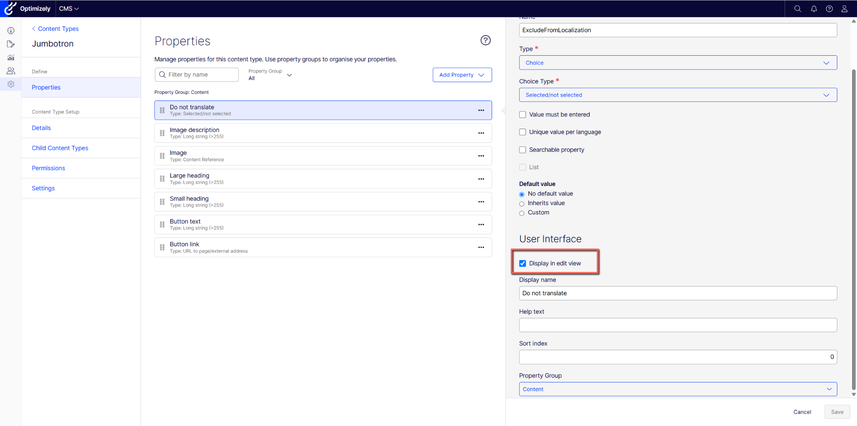Open more options for Button text
Screen dimensions: 857x426
pyautogui.click(x=481, y=225)
